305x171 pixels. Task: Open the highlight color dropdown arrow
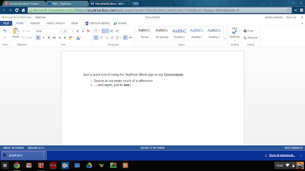coord(73,38)
